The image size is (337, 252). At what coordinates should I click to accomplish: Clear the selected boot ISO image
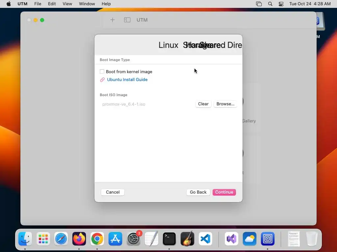(x=203, y=104)
